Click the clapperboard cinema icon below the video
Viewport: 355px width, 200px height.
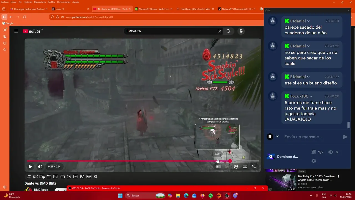click(49, 177)
